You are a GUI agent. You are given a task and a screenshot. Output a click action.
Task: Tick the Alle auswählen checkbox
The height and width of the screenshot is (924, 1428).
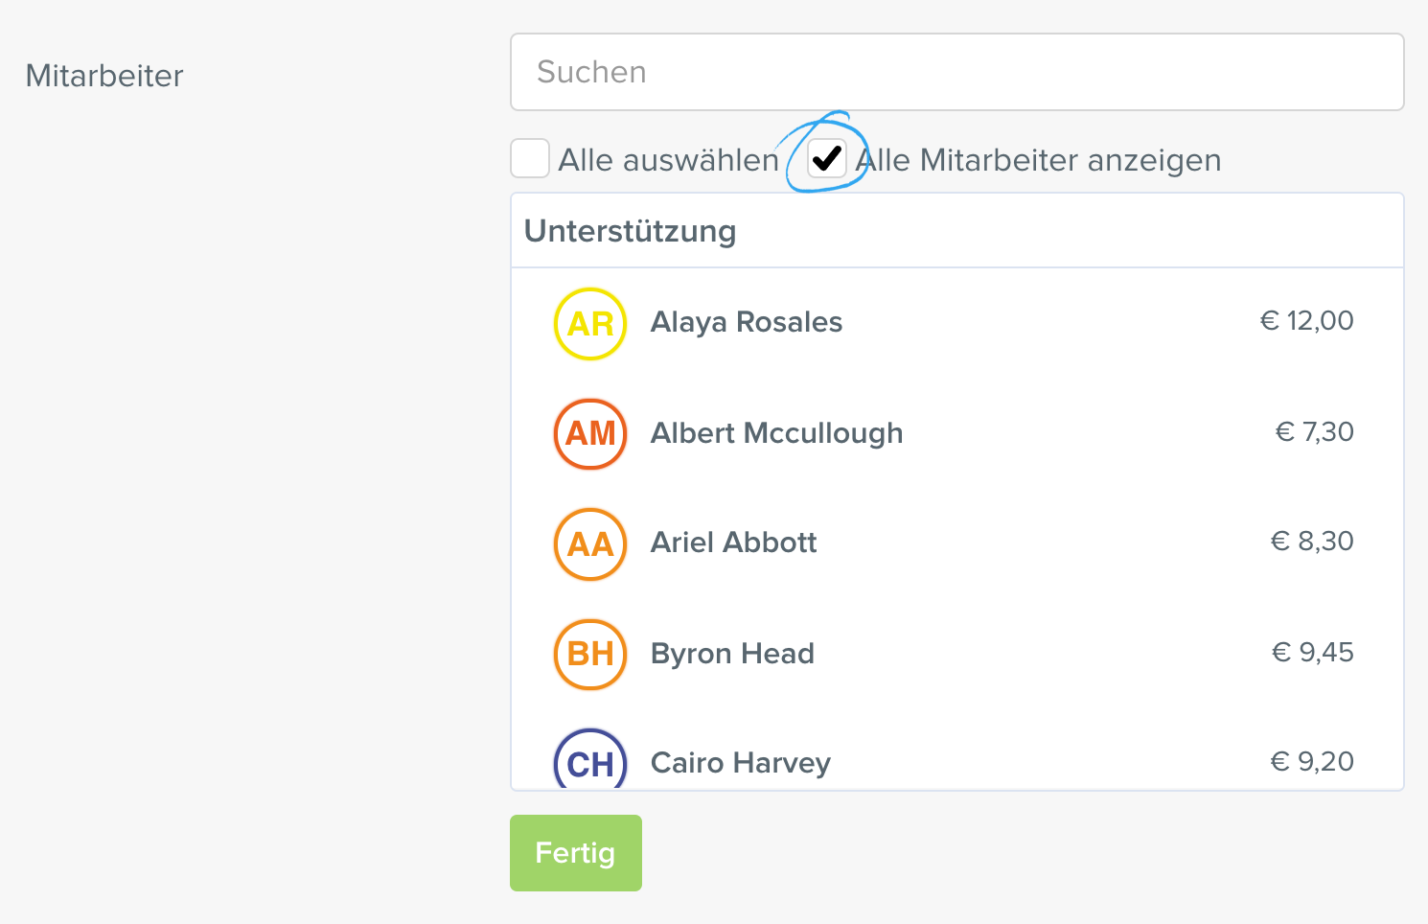tap(530, 158)
